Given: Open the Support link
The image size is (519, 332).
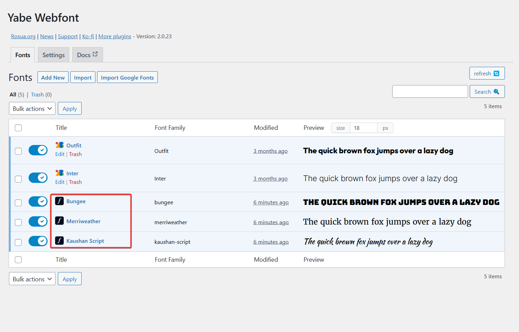Looking at the screenshot, I should click(68, 36).
